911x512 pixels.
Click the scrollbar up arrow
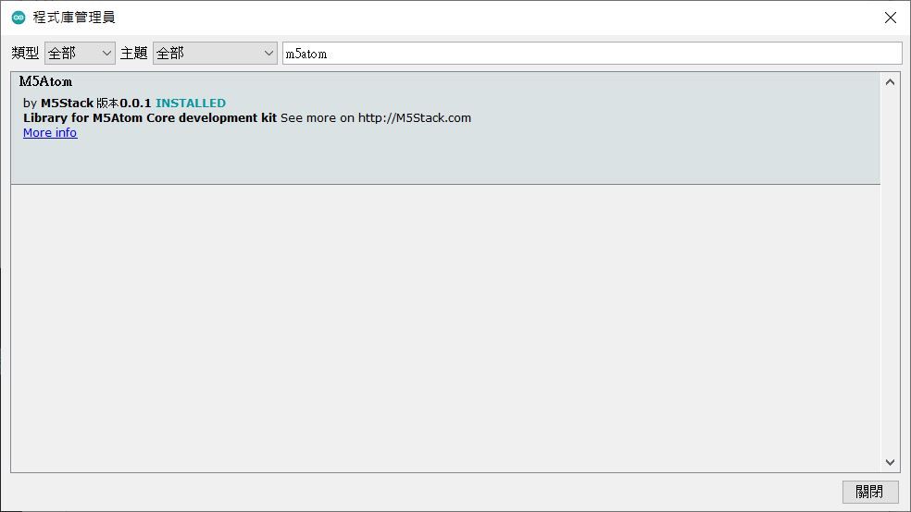(890, 82)
